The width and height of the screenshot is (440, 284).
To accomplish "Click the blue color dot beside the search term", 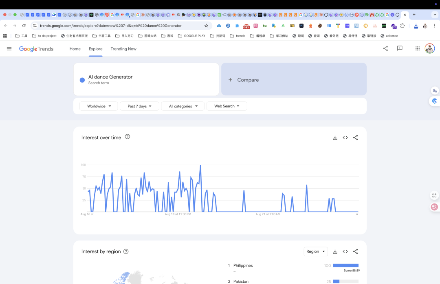I will (x=82, y=80).
